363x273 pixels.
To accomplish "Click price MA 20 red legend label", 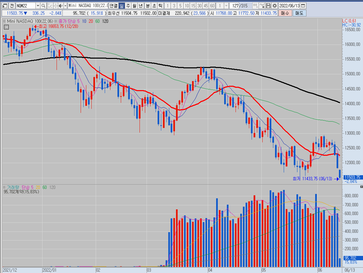I will (x=91, y=21).
